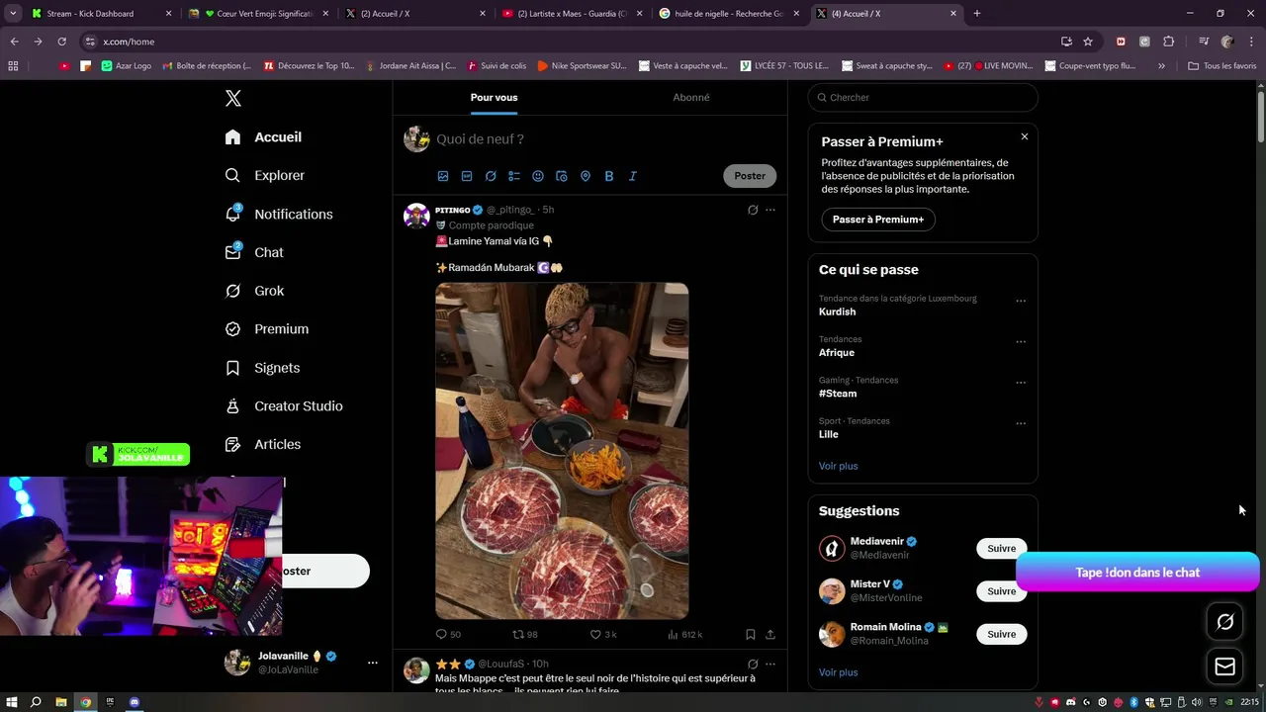Add a poll to the post

(514, 176)
